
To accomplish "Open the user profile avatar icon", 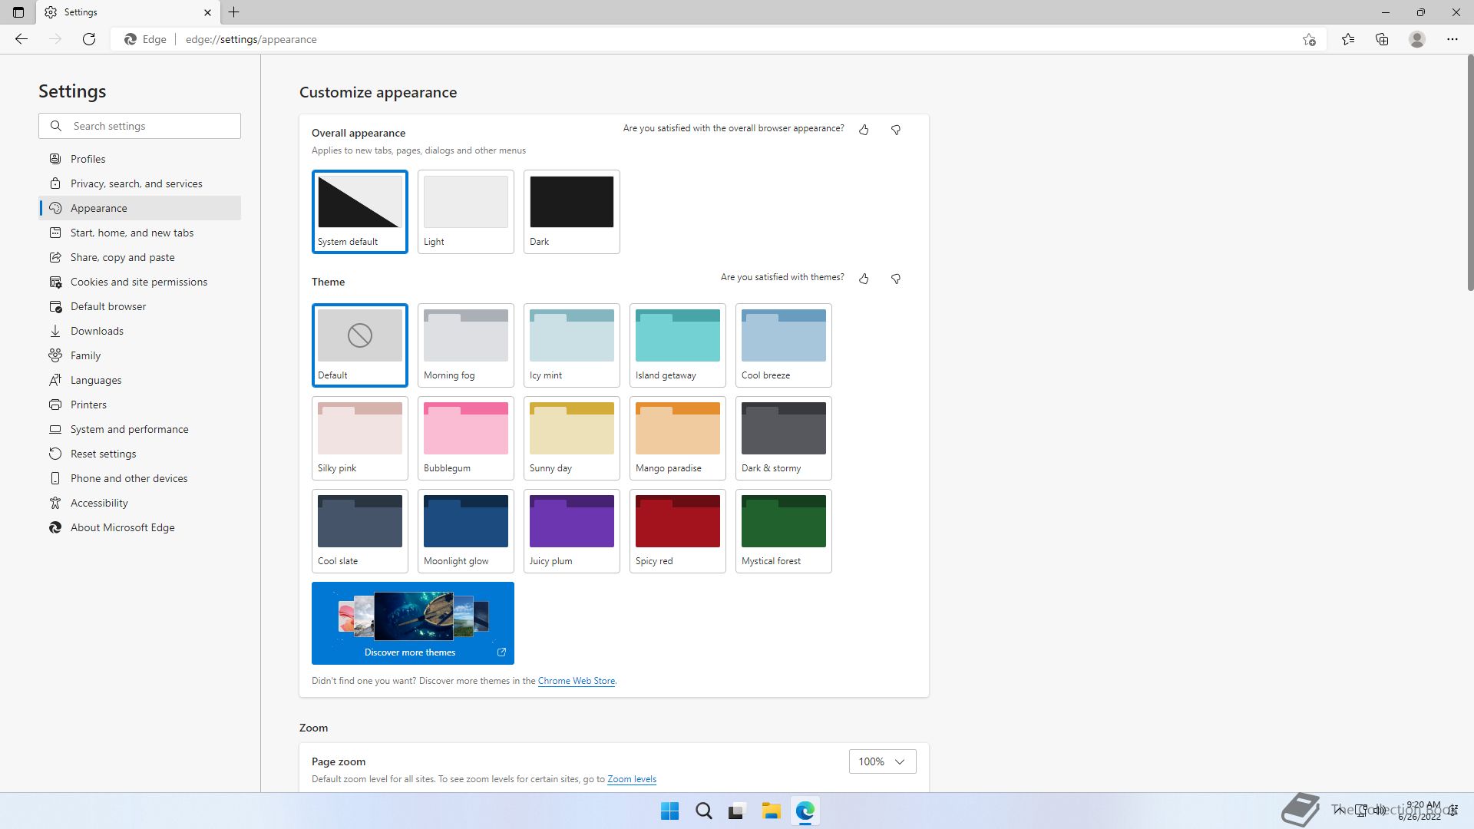I will (1417, 39).
